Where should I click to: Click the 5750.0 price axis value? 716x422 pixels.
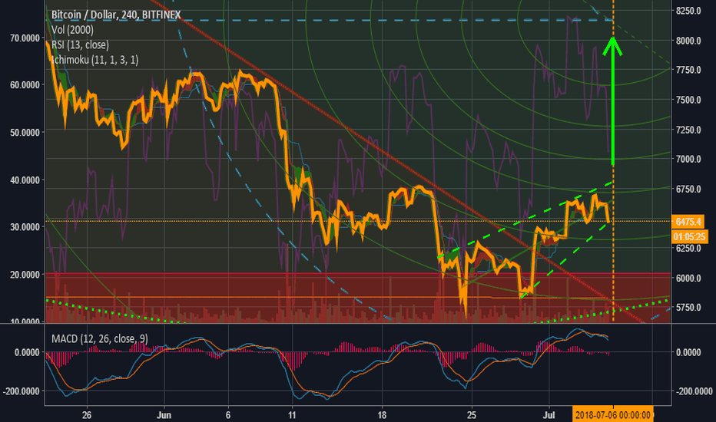coord(688,308)
